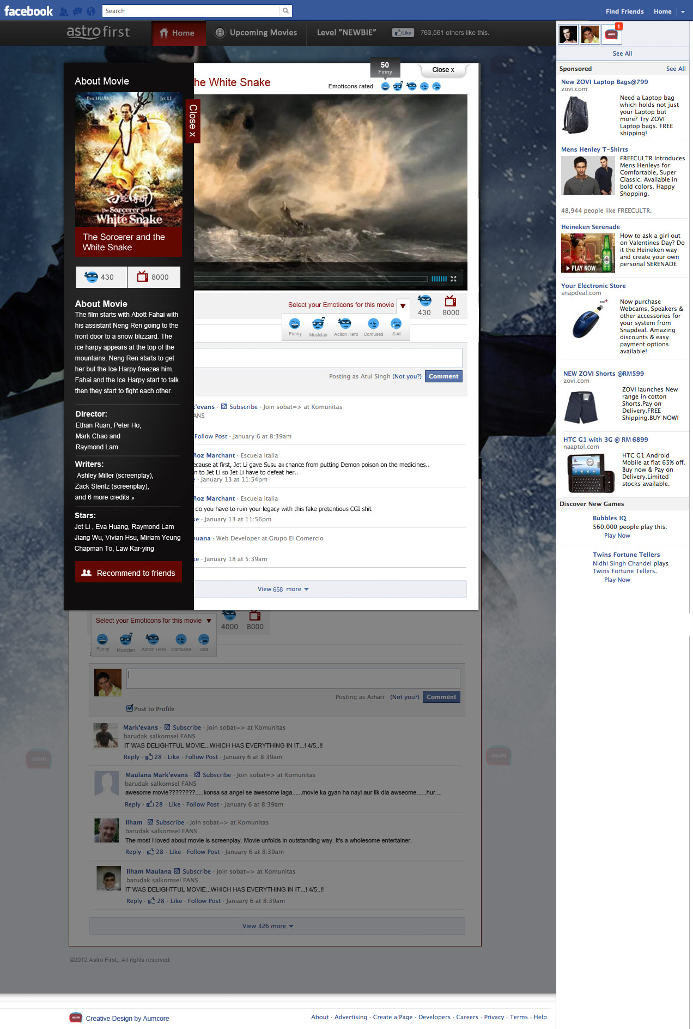Focus the comment box in the video popup

pos(328,358)
